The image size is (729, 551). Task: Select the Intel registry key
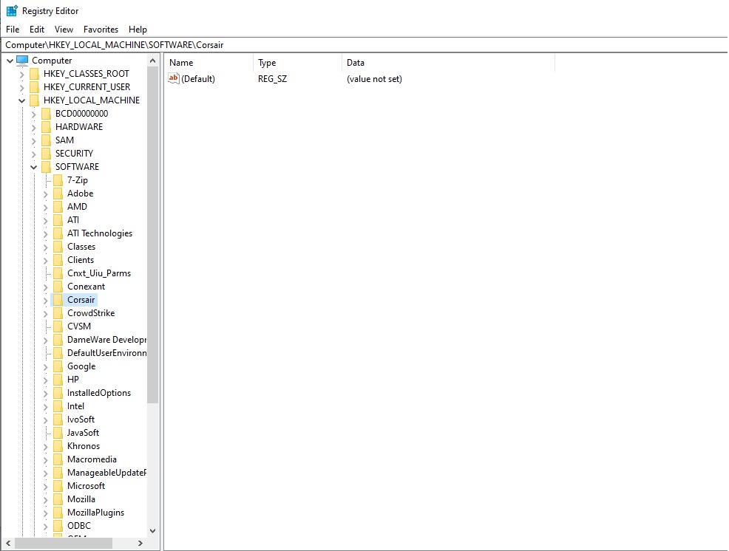[75, 405]
